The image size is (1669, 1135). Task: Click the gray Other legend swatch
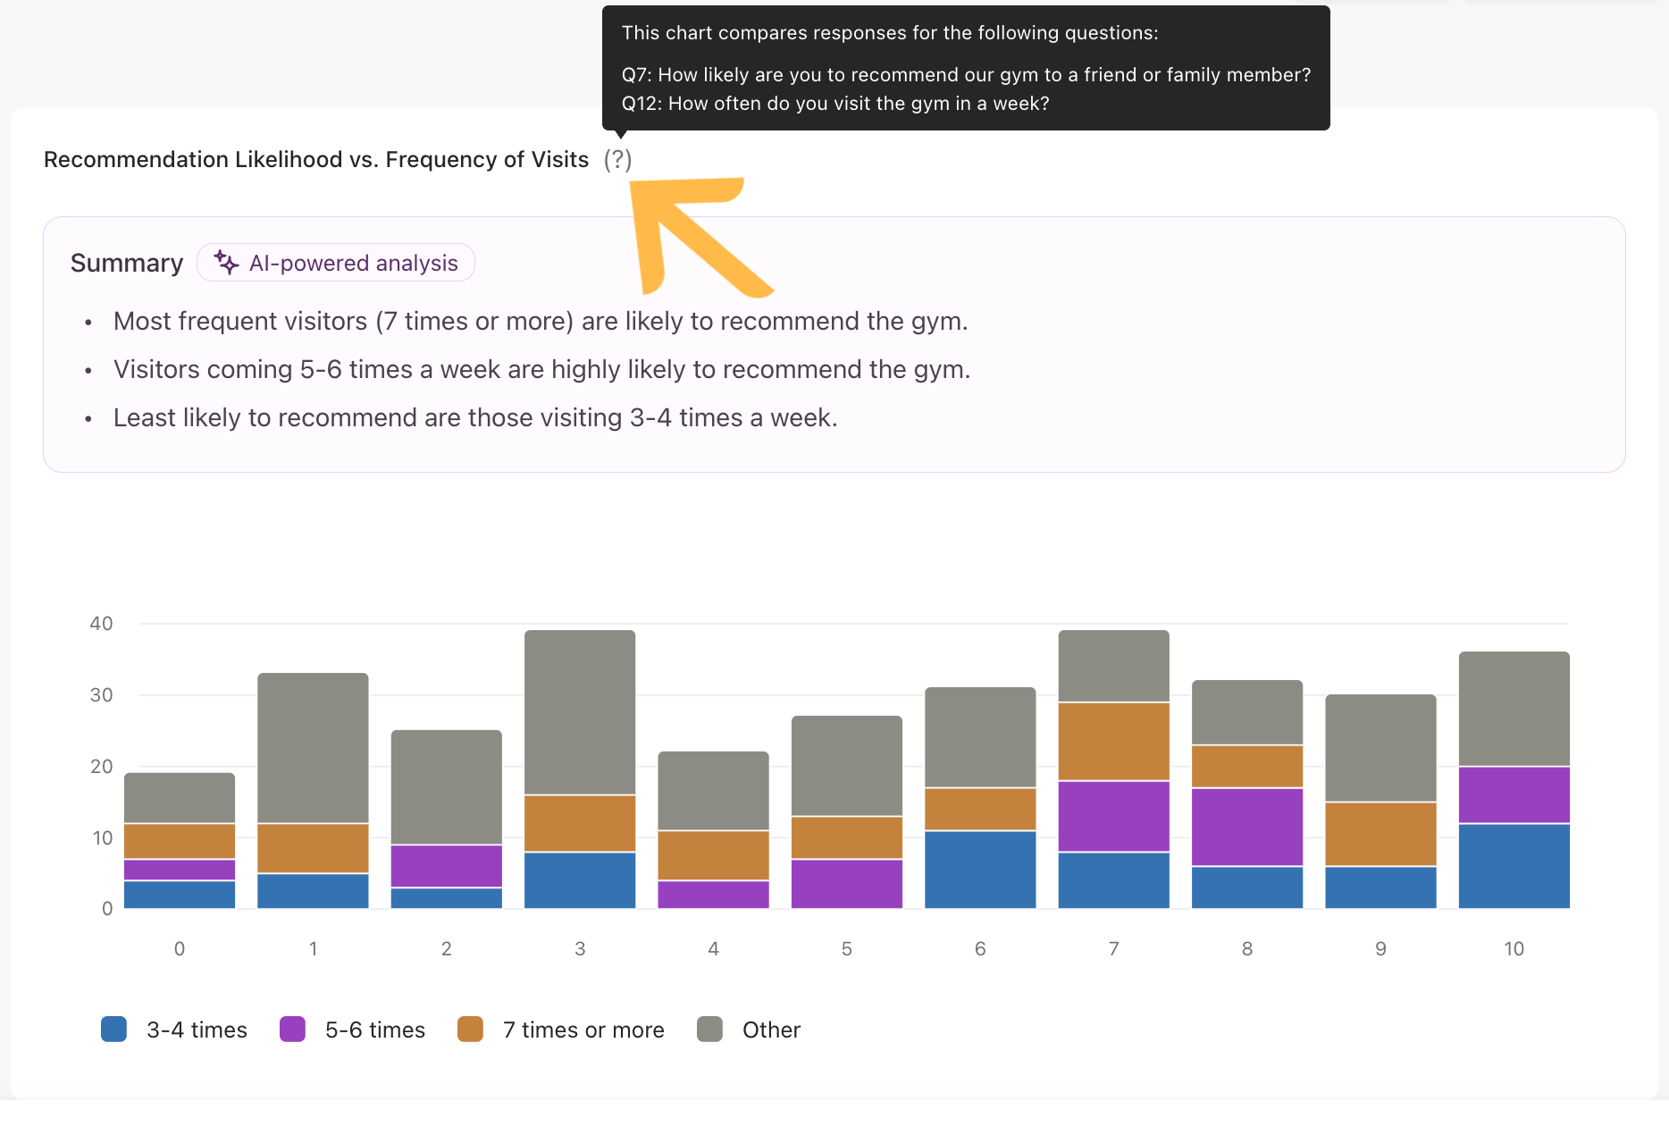click(x=709, y=1030)
